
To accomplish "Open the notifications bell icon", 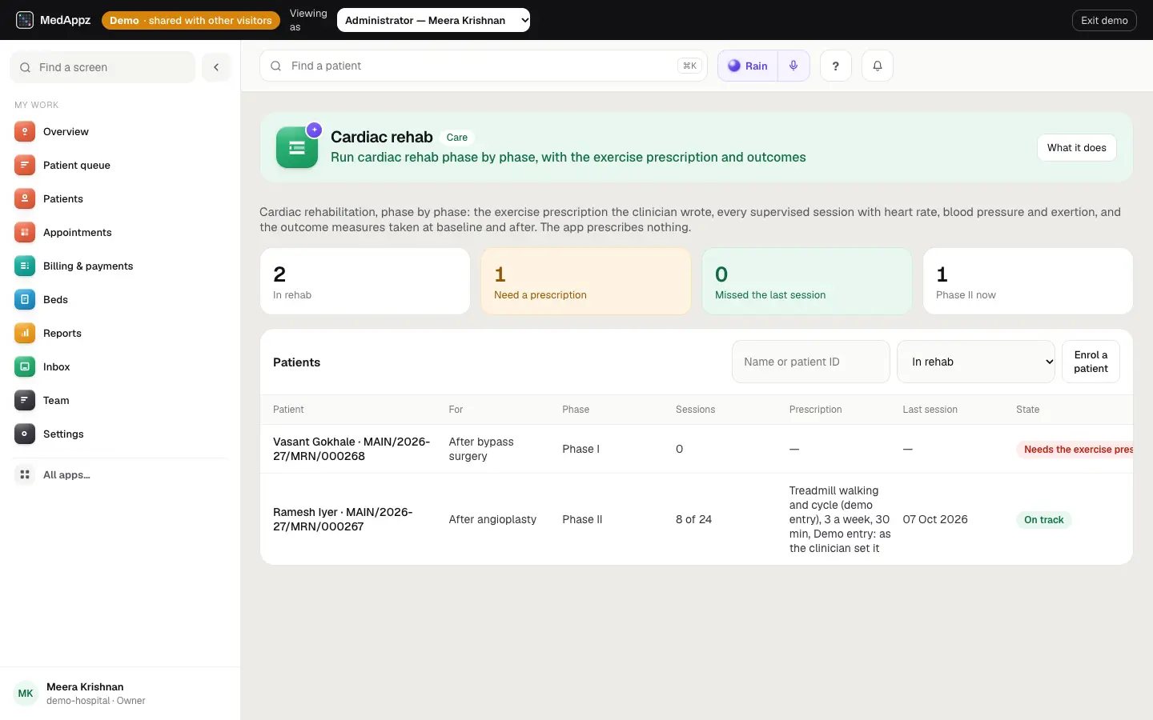I will (x=878, y=66).
